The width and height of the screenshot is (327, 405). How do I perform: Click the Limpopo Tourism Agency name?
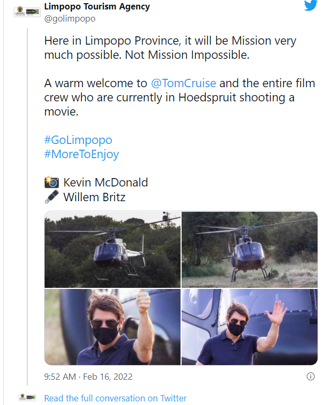point(97,6)
